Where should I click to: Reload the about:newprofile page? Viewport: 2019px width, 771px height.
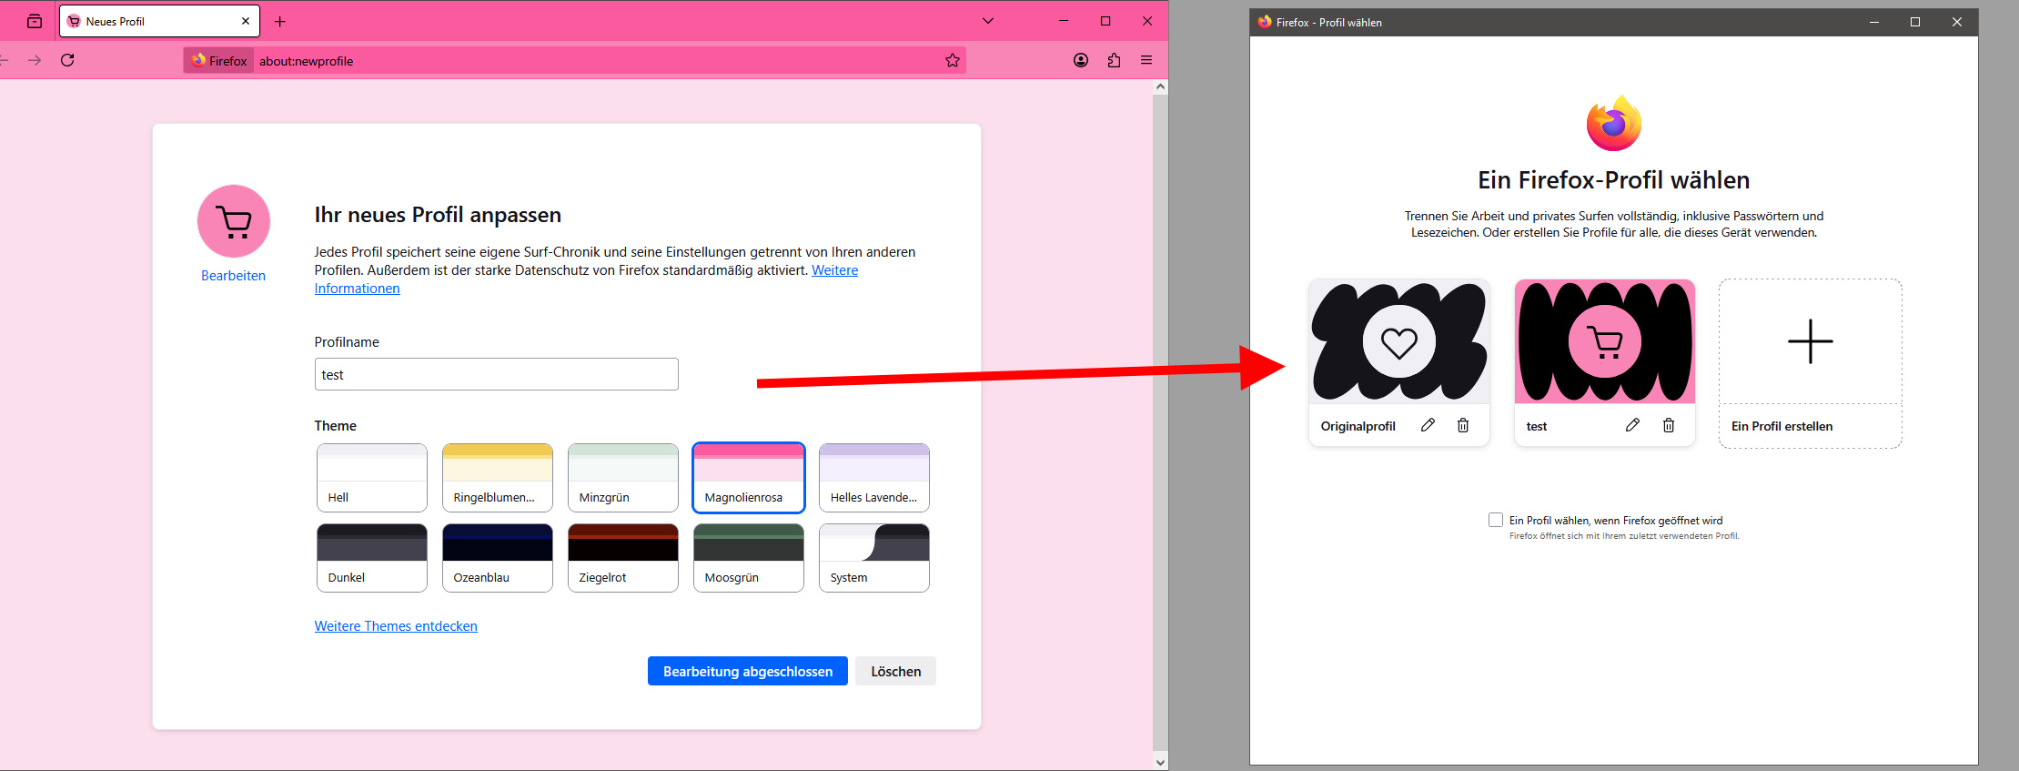tap(67, 60)
